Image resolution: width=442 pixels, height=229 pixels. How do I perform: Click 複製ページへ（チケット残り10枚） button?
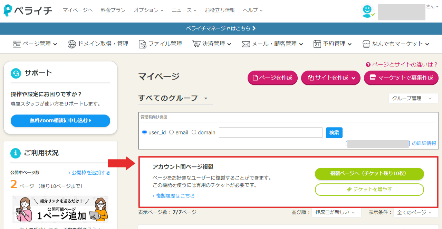(x=369, y=174)
